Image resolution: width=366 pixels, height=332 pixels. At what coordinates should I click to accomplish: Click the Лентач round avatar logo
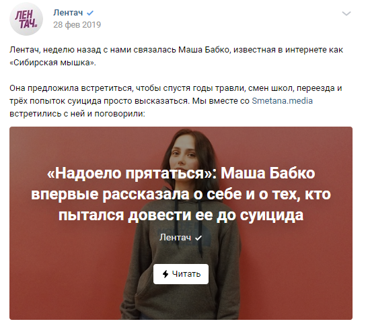pyautogui.click(x=26, y=19)
